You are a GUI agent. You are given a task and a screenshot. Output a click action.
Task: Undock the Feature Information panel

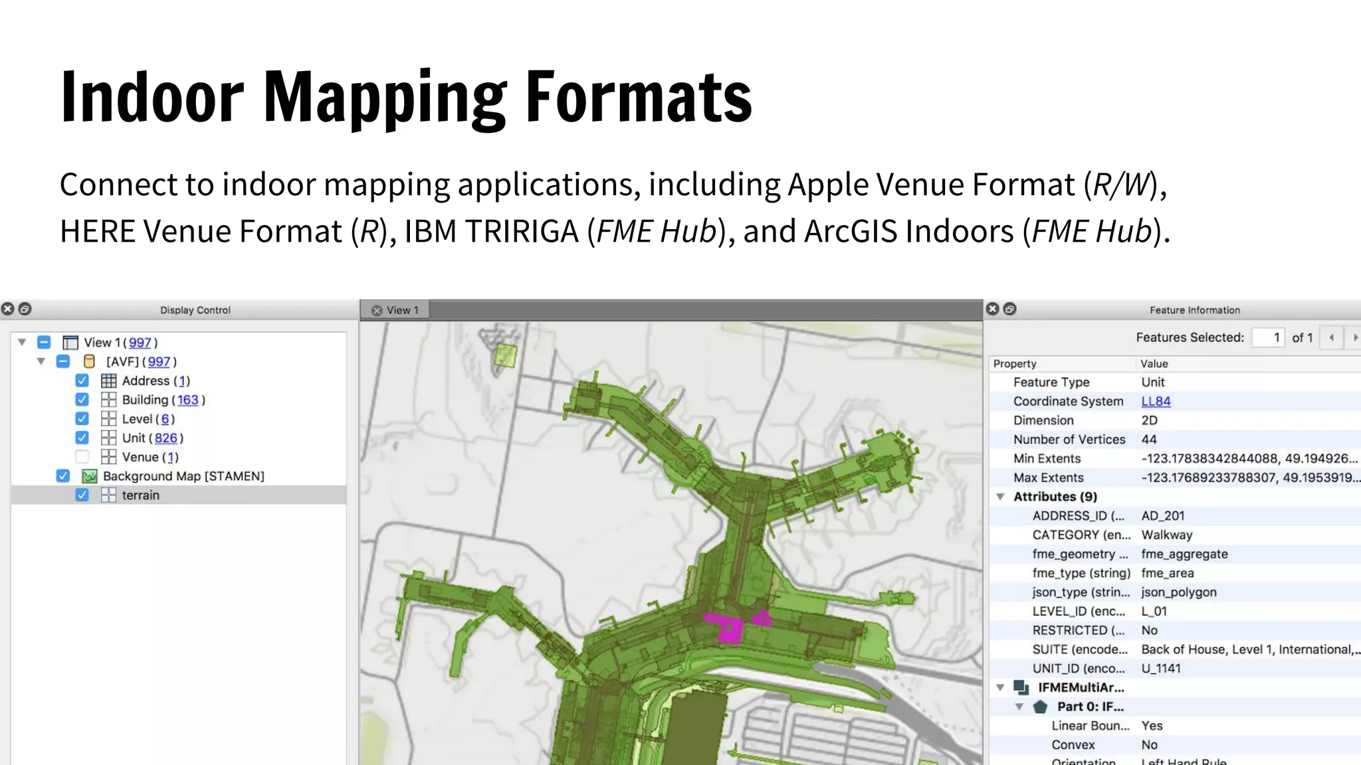(1009, 309)
